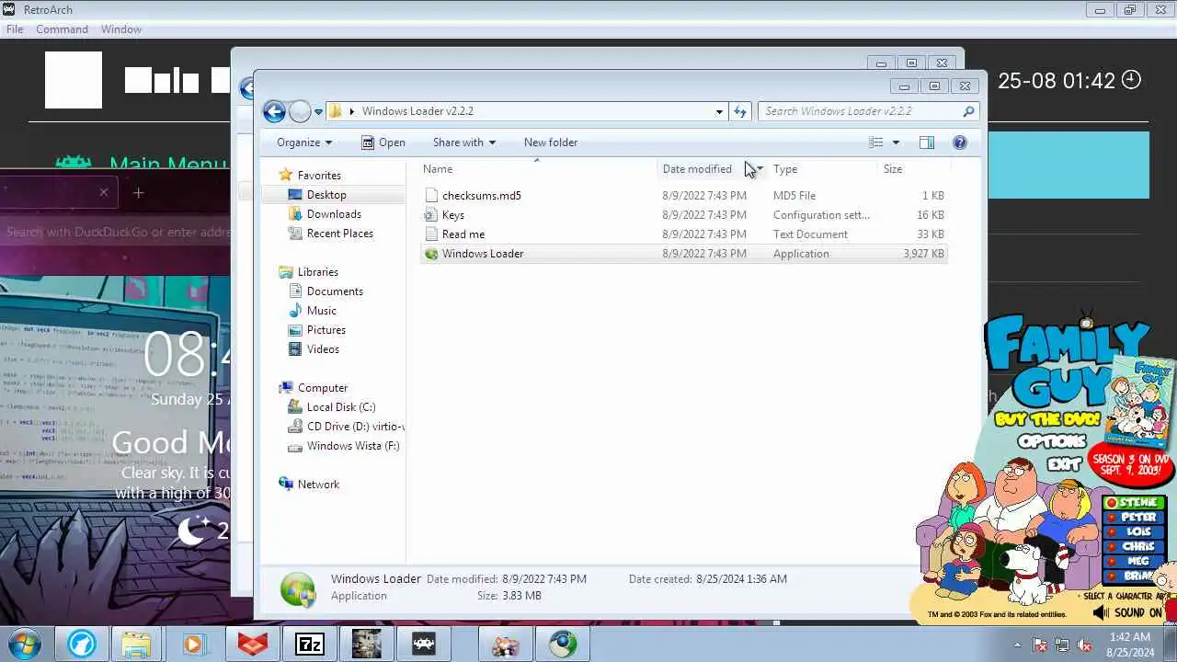Refresh the Windows Loader v2.2.2 folder

pyautogui.click(x=740, y=111)
